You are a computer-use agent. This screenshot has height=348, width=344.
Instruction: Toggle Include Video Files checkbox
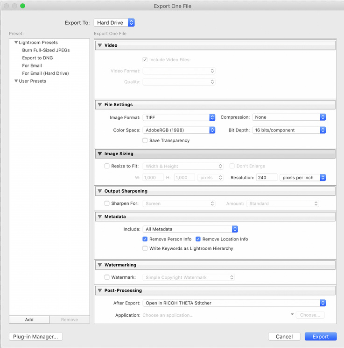pos(145,60)
